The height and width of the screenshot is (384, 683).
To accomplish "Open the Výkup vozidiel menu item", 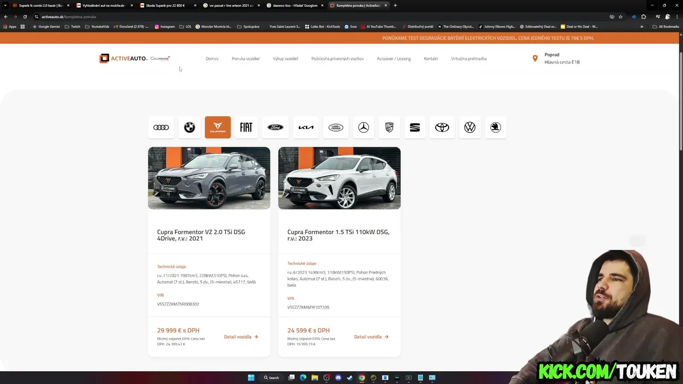I will click(x=285, y=59).
